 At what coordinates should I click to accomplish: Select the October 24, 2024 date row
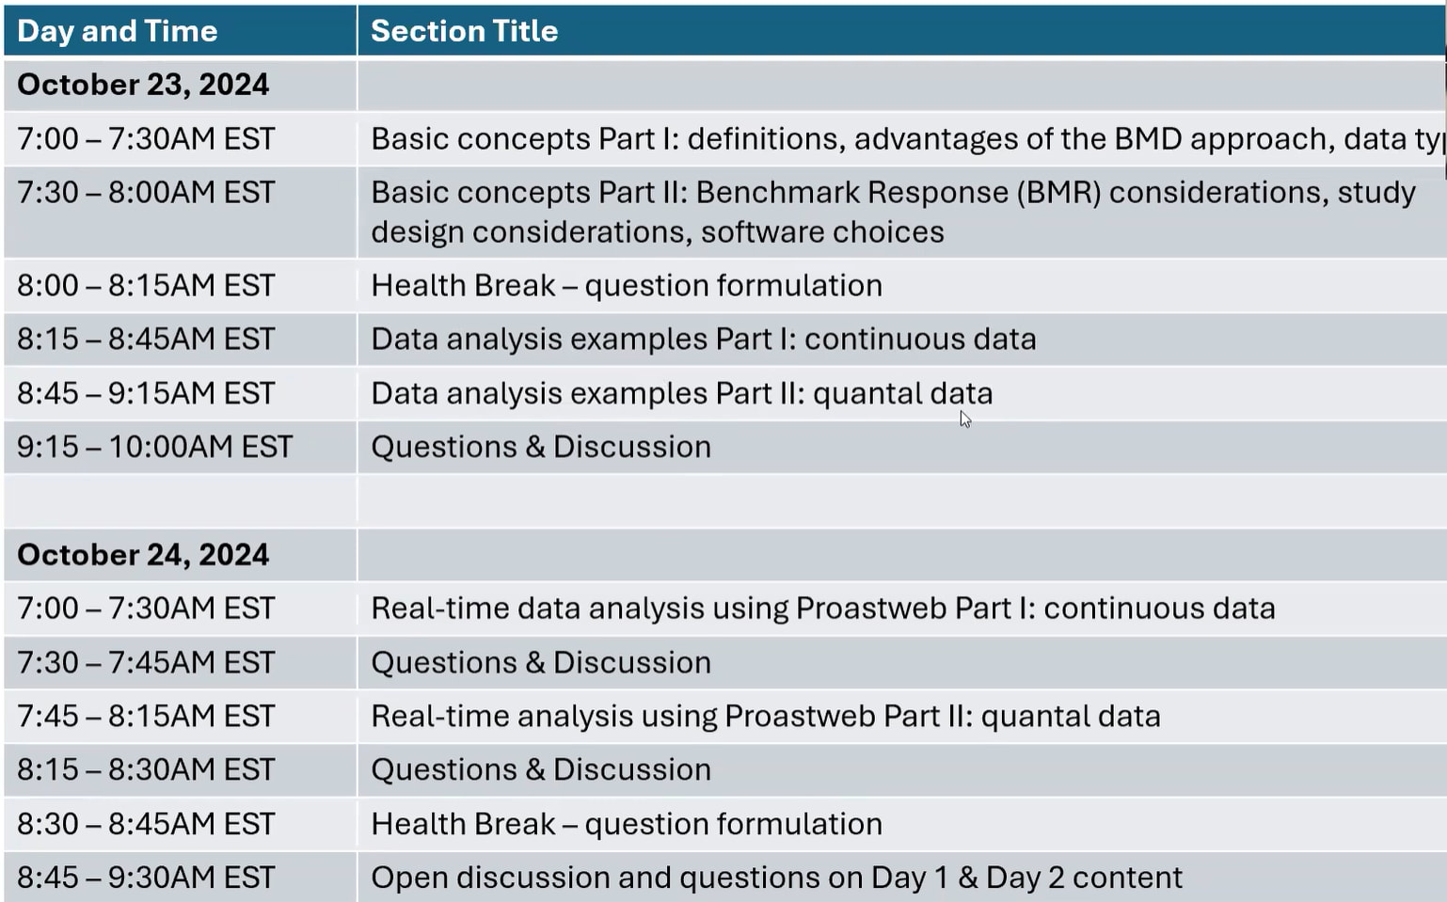(x=143, y=555)
